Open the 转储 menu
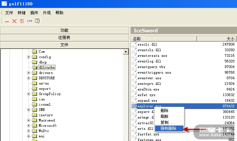This screenshot has height=141, width=237. point(21,13)
